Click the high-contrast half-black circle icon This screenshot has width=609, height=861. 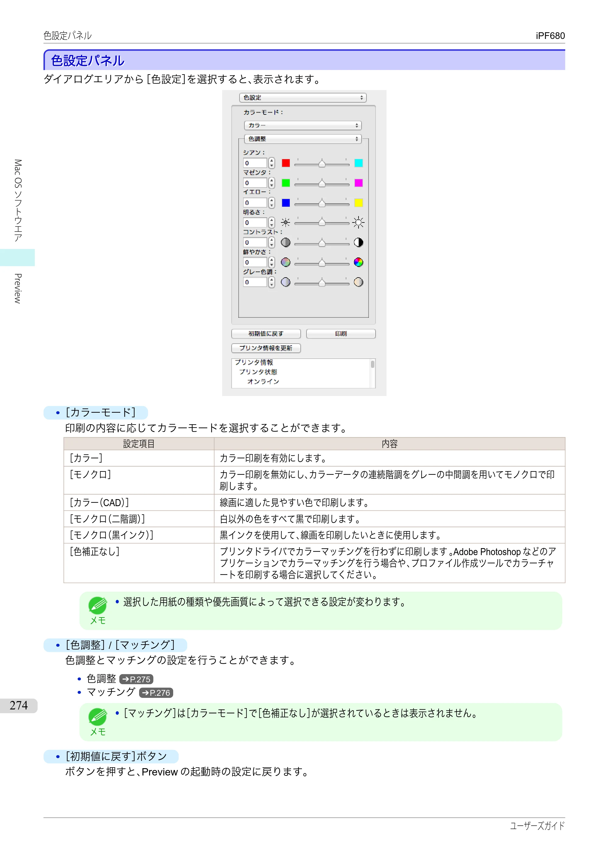[359, 242]
